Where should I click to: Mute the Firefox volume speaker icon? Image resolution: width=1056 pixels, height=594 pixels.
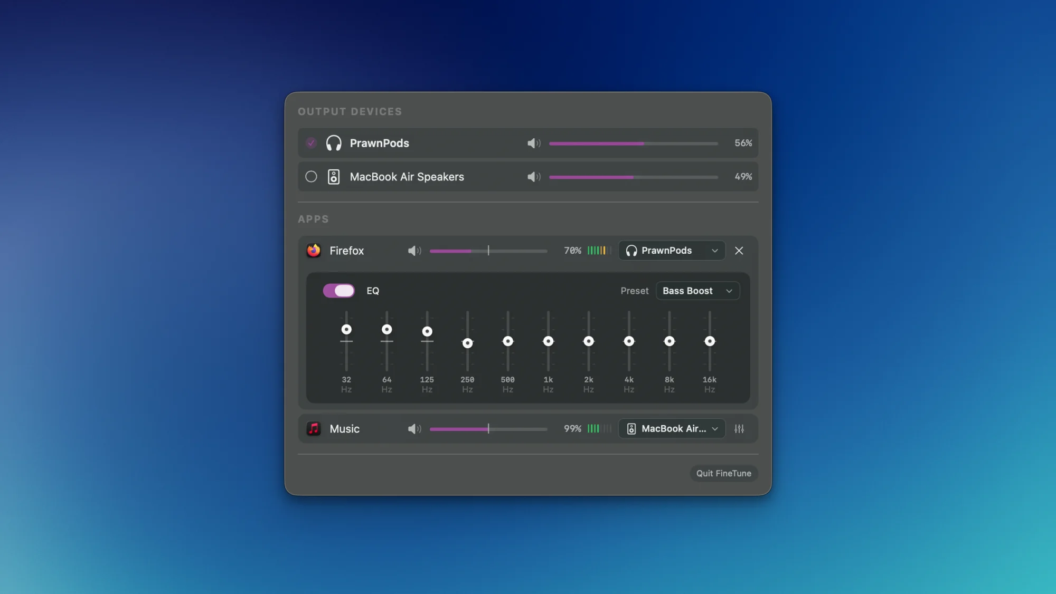pos(415,251)
